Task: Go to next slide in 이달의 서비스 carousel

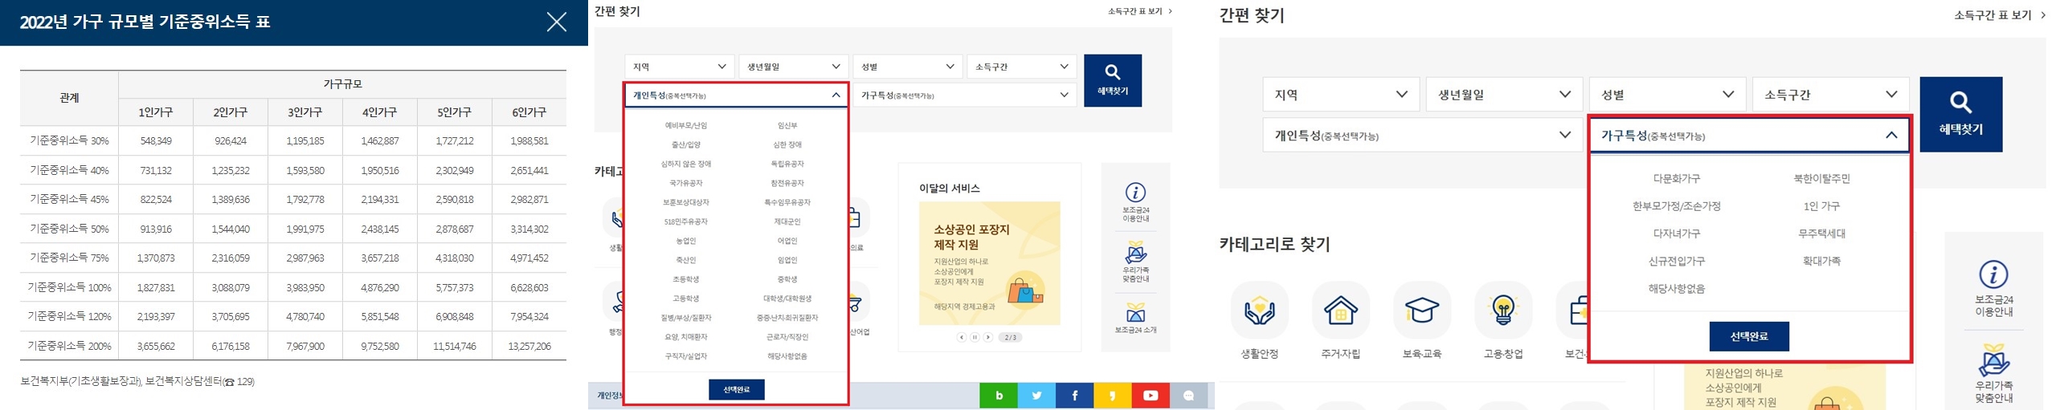Action: pyautogui.click(x=988, y=337)
